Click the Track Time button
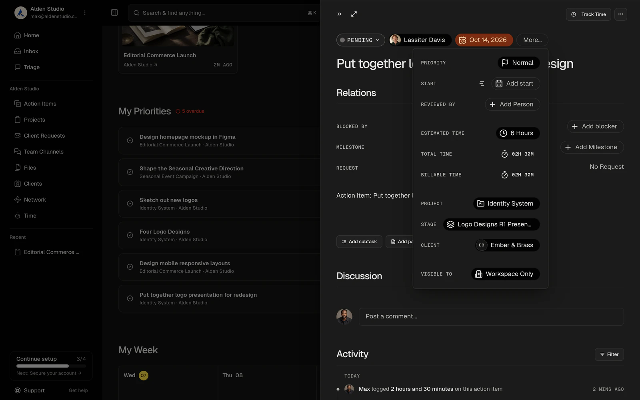 [x=588, y=14]
